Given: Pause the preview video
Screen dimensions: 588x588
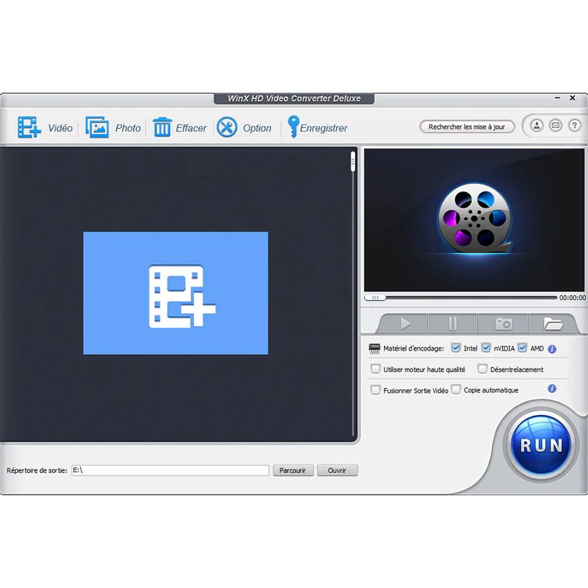Looking at the screenshot, I should (452, 324).
